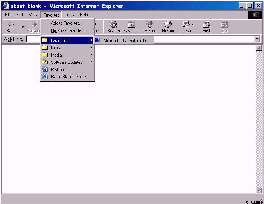Click the Edit toolbar icon
The height and width of the screenshot is (204, 264).
(224, 25)
